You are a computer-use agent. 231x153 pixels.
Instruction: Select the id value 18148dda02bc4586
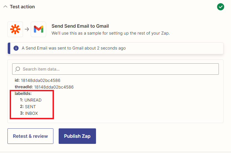pyautogui.click(x=41, y=81)
